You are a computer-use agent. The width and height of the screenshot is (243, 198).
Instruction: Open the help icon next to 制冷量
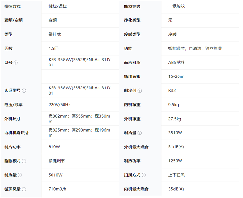[139, 133]
